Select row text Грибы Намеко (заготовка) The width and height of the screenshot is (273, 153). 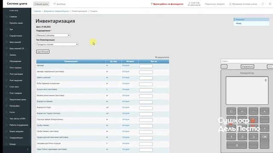click(47, 131)
